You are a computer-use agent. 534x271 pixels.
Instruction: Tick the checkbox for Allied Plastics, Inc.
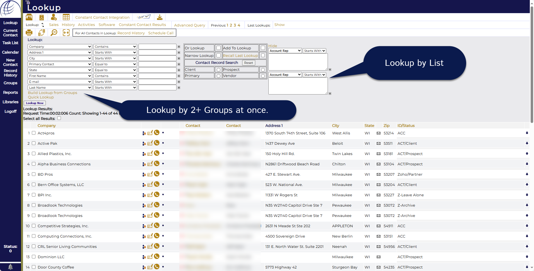[x=34, y=154]
